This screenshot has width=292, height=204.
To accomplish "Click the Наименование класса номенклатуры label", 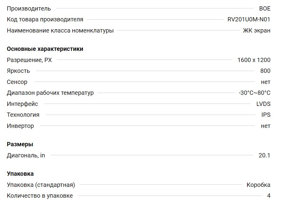I will pos(60,30).
